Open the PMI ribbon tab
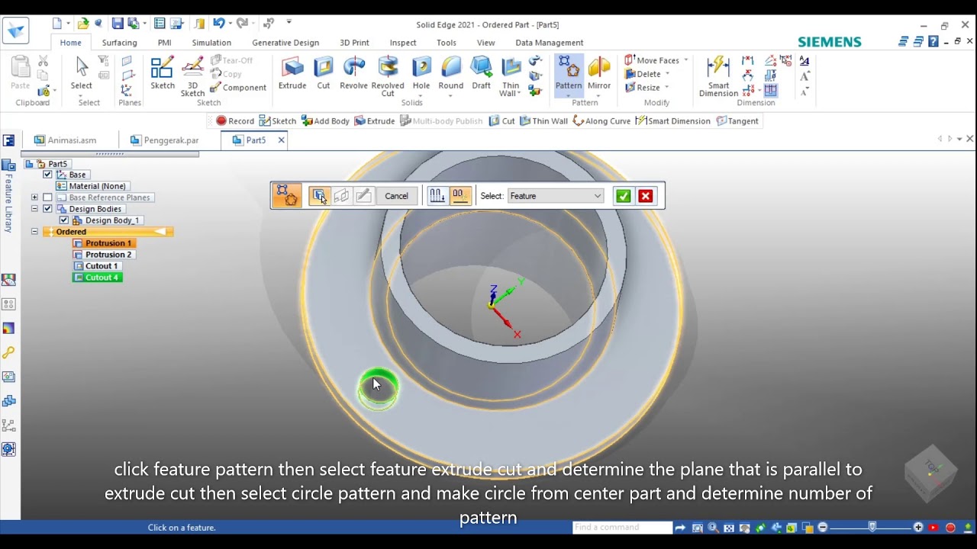977x549 pixels. pos(164,43)
